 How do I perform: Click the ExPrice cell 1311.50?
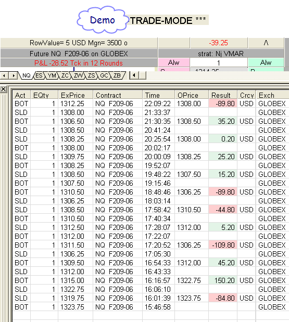coord(76,245)
